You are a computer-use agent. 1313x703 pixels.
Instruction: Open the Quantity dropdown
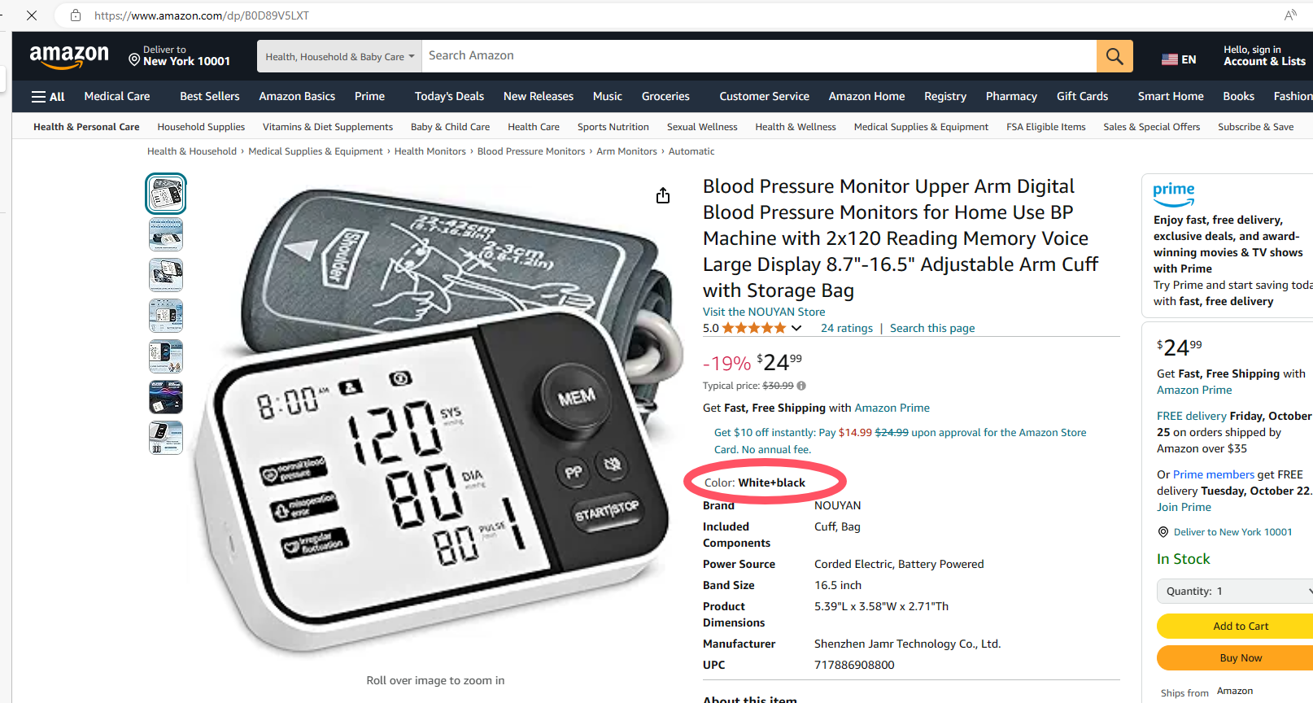click(x=1235, y=592)
